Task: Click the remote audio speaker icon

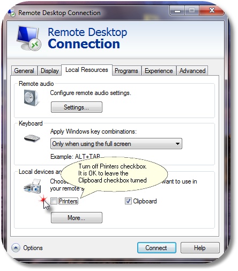Action: (x=31, y=98)
